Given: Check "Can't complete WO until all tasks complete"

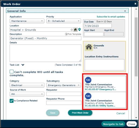Looking at the screenshot, I should 12,72.
